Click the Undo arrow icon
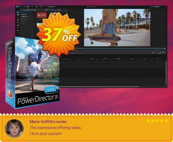 (43, 6)
